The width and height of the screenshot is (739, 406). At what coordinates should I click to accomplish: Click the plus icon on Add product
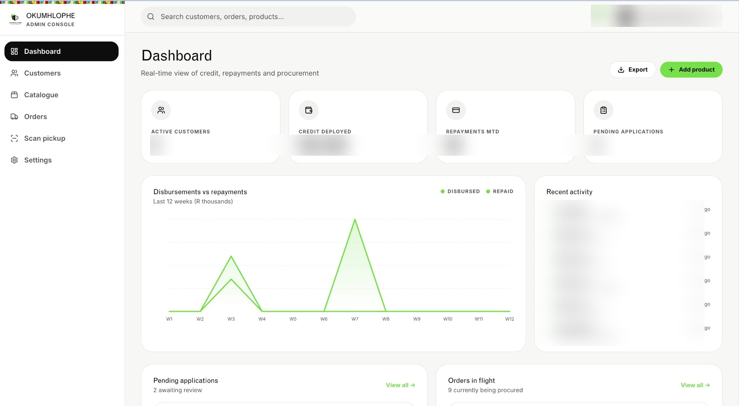coord(672,70)
